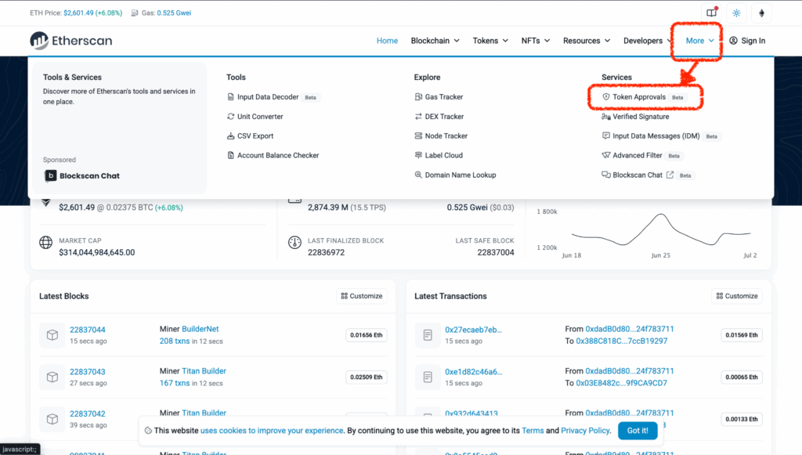The height and width of the screenshot is (455, 802).
Task: Click the Gas Tracker pump icon
Action: click(418, 96)
